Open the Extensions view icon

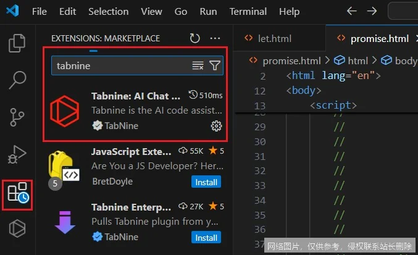(17, 193)
